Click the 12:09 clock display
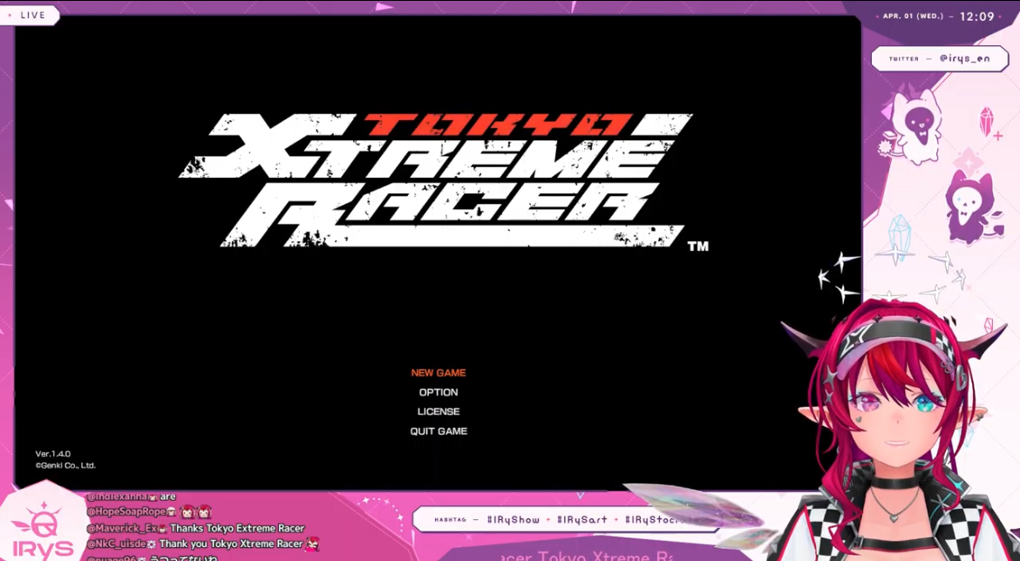 pyautogui.click(x=976, y=17)
